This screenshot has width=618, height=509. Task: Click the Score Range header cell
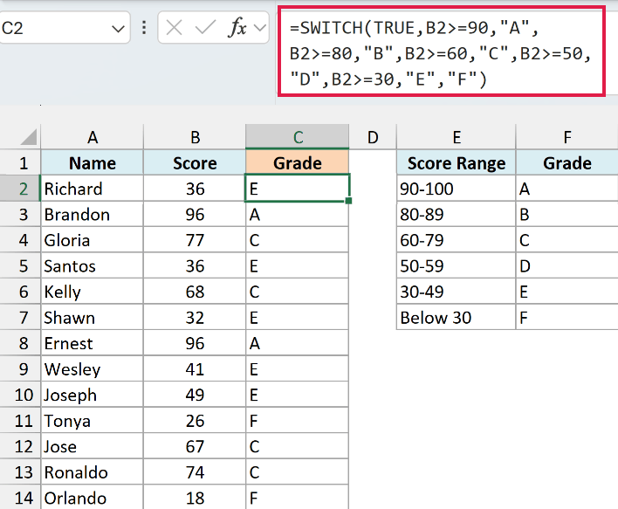(x=457, y=163)
